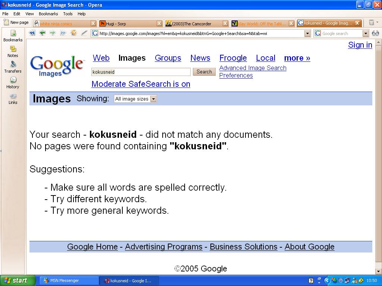
Task: Click the two-monitors network icon in tray
Action: coord(347,281)
